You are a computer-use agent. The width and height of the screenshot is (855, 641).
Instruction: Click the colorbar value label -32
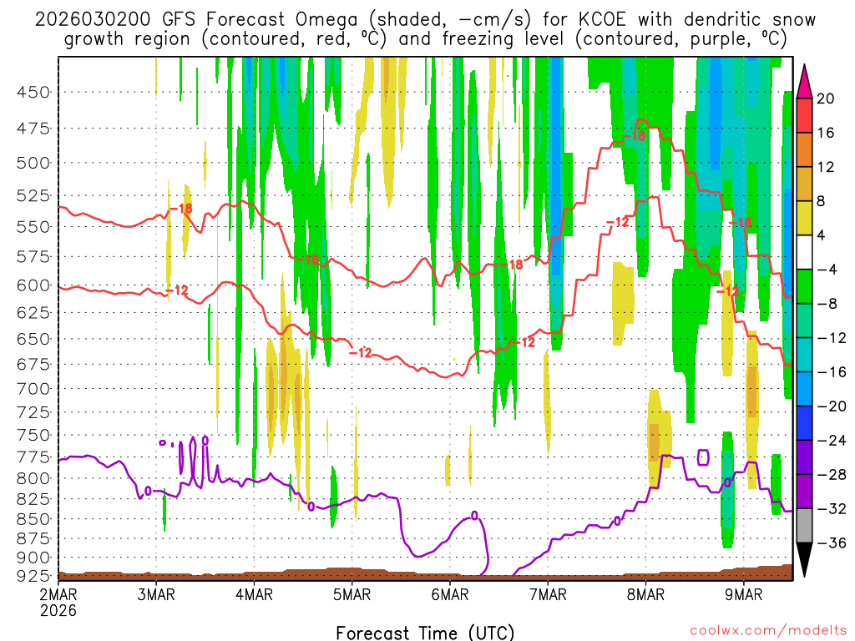tap(832, 508)
